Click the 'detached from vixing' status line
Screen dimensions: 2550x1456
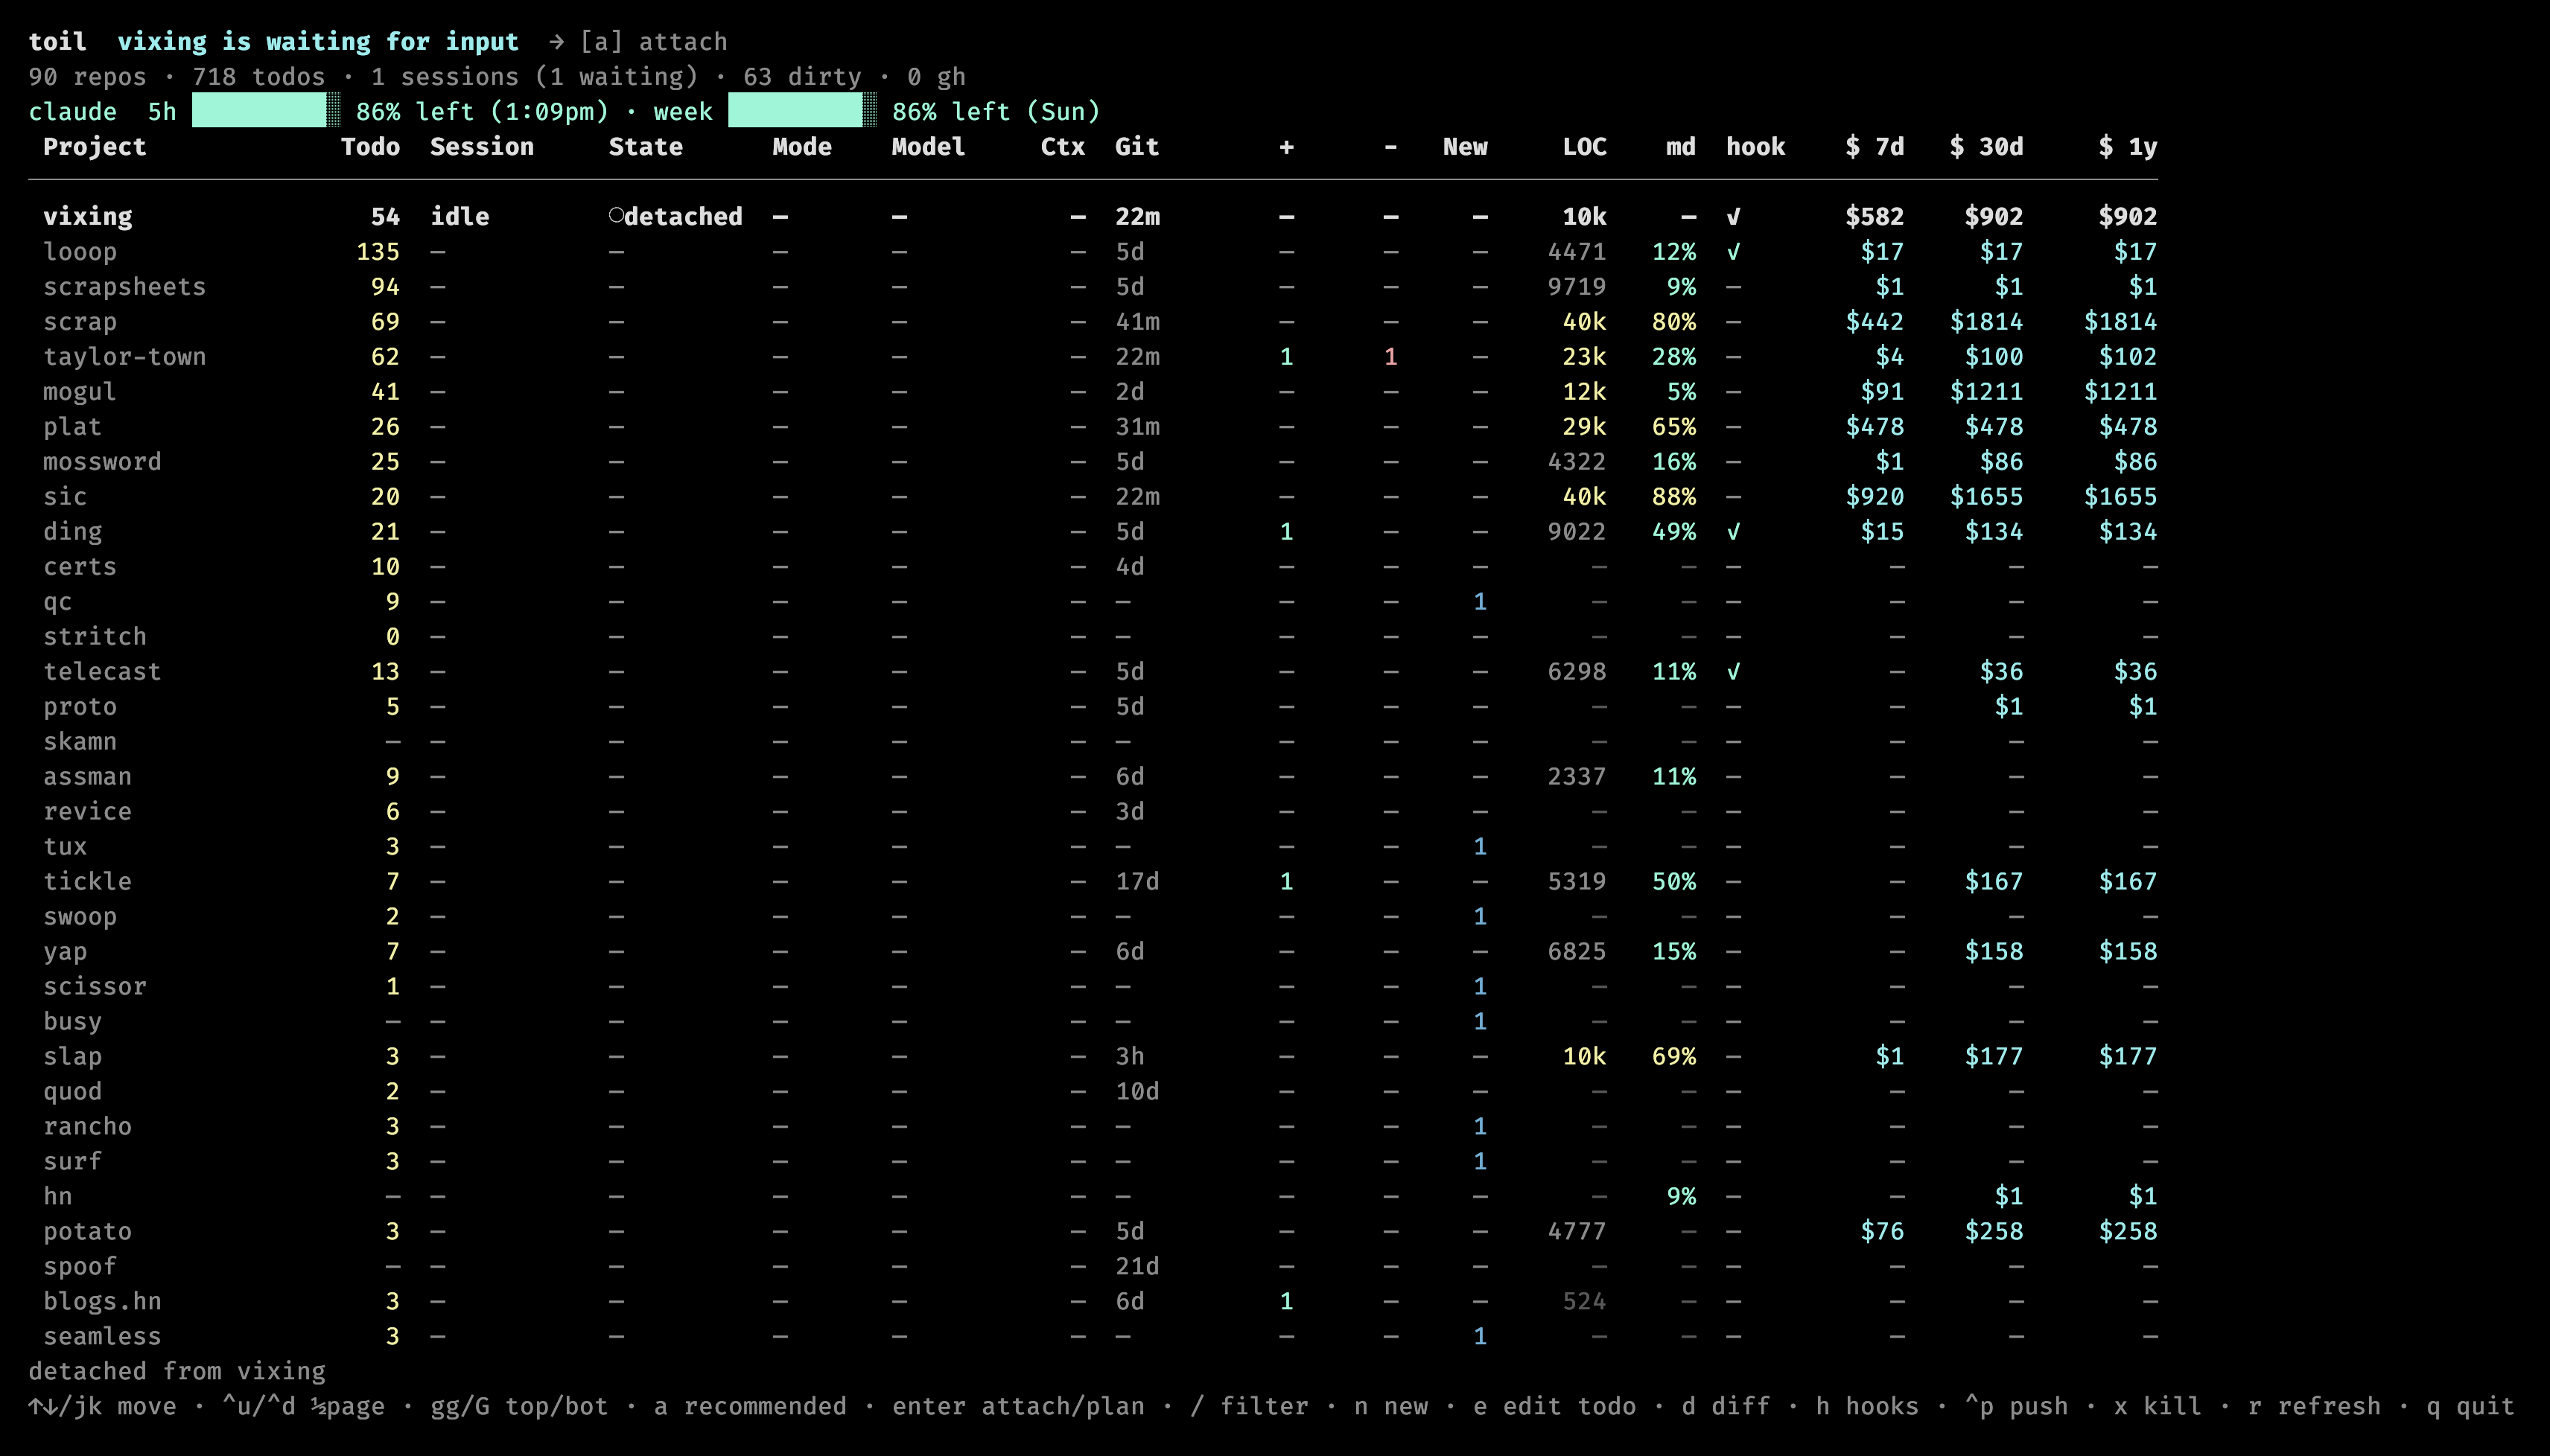[177, 1371]
